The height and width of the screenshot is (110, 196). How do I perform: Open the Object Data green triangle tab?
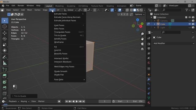(x=149, y=98)
